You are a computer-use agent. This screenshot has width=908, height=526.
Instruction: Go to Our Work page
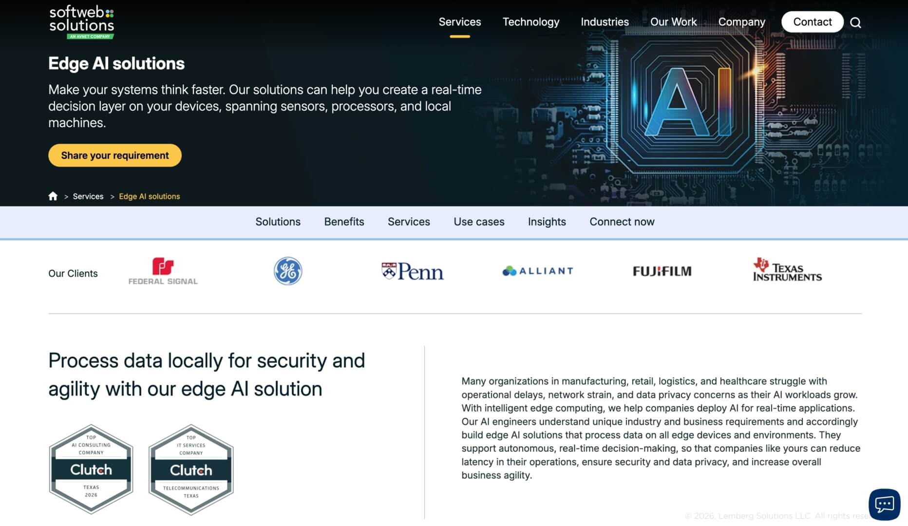(x=673, y=22)
